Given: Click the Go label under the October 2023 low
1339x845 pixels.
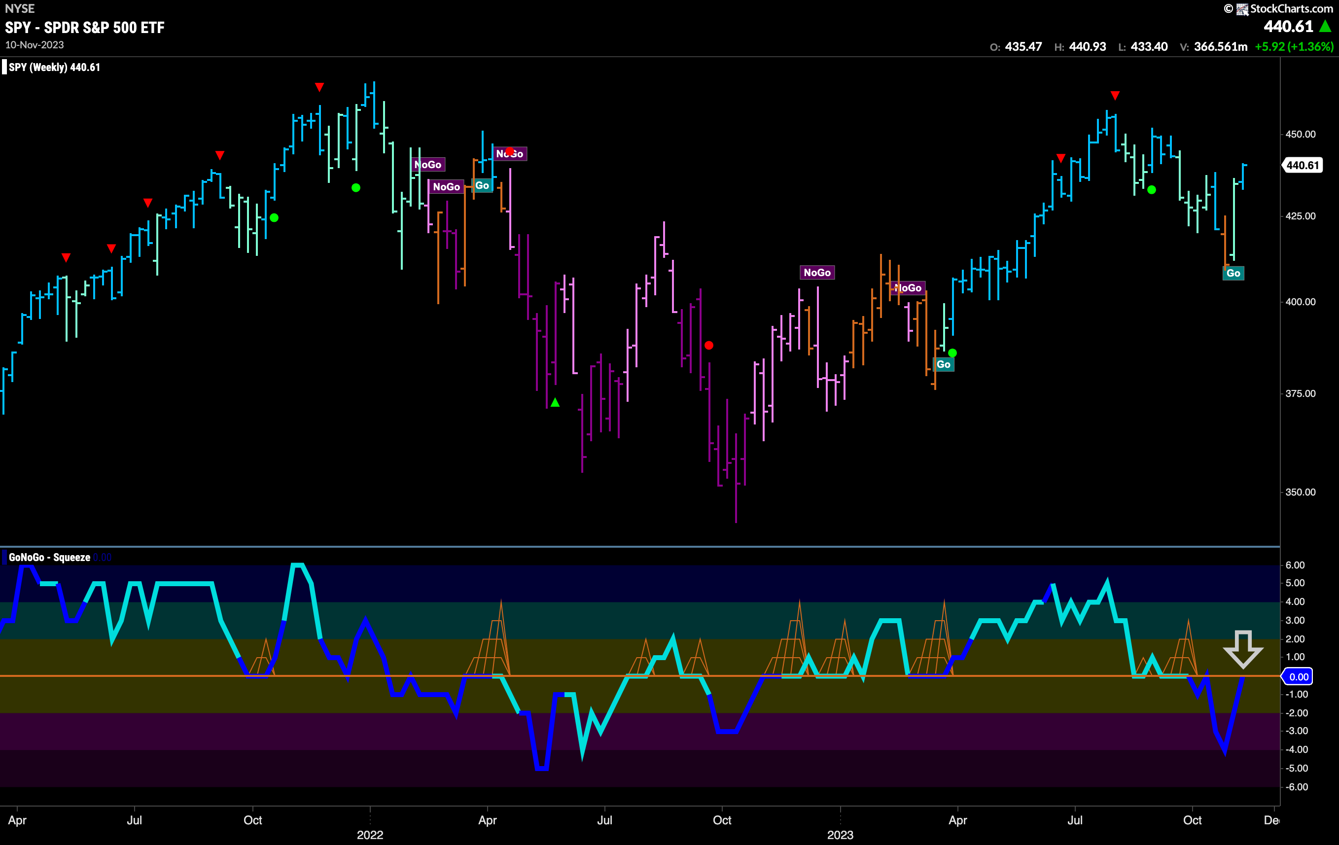Looking at the screenshot, I should pyautogui.click(x=1233, y=273).
